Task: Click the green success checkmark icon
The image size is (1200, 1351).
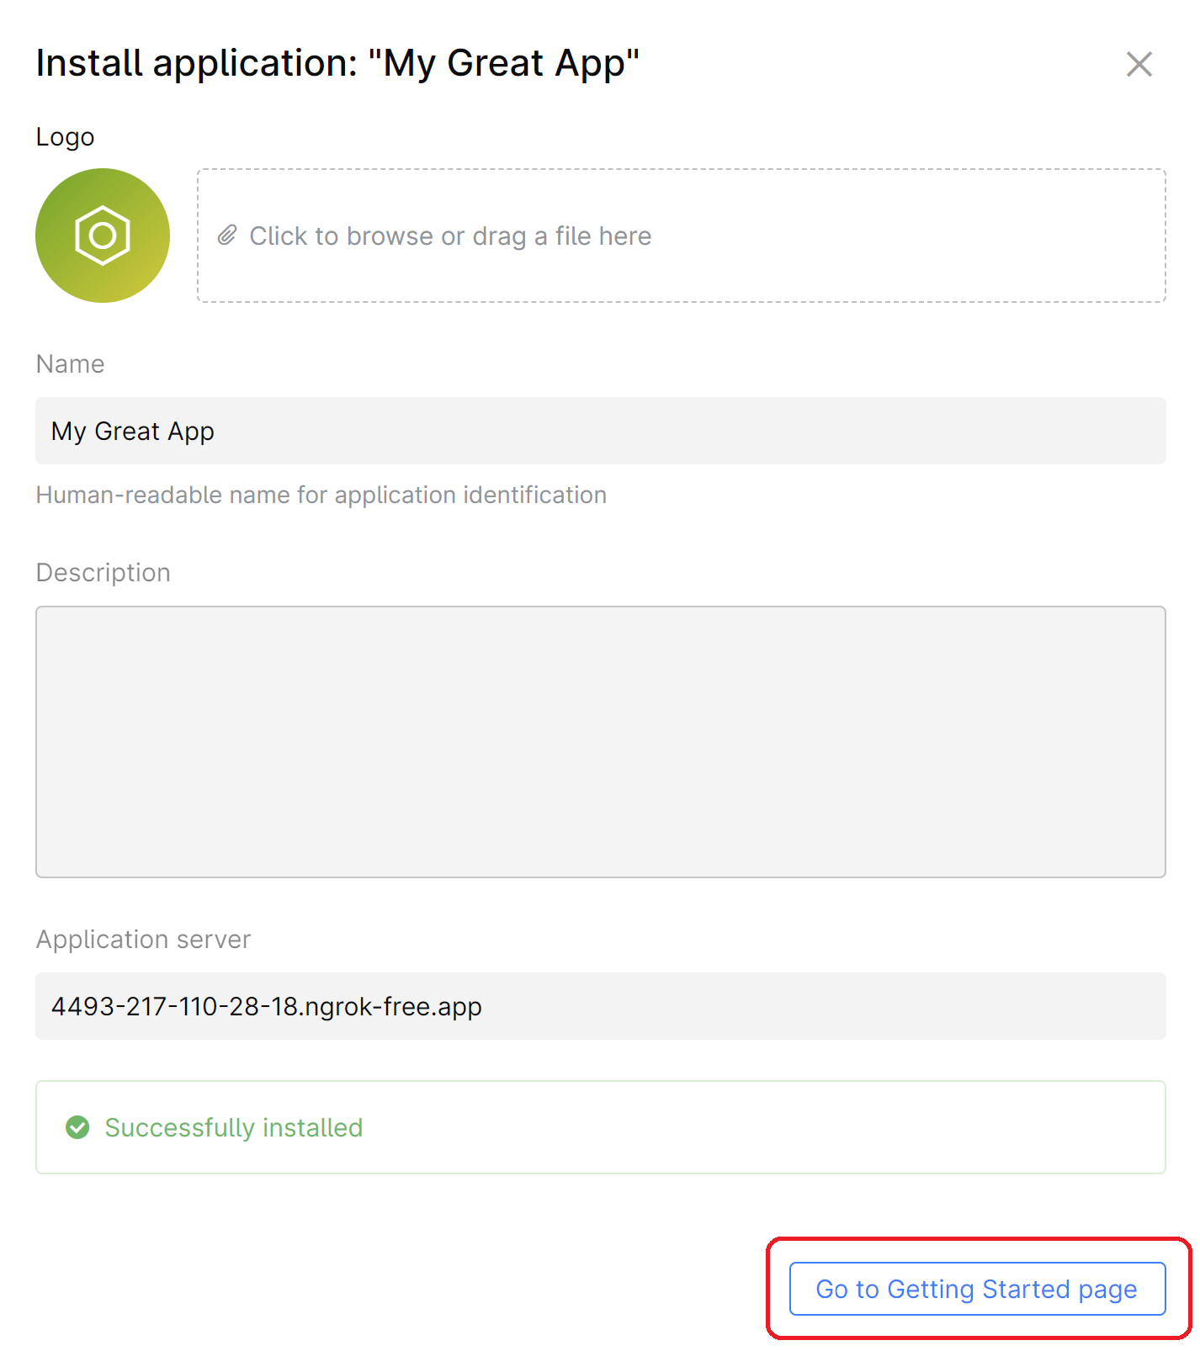Action: click(x=77, y=1127)
